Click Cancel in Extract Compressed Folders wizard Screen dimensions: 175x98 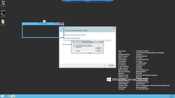click(111, 65)
